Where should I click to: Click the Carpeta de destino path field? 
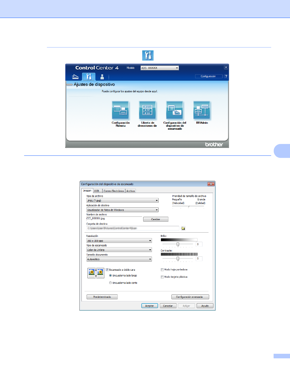click(133, 228)
